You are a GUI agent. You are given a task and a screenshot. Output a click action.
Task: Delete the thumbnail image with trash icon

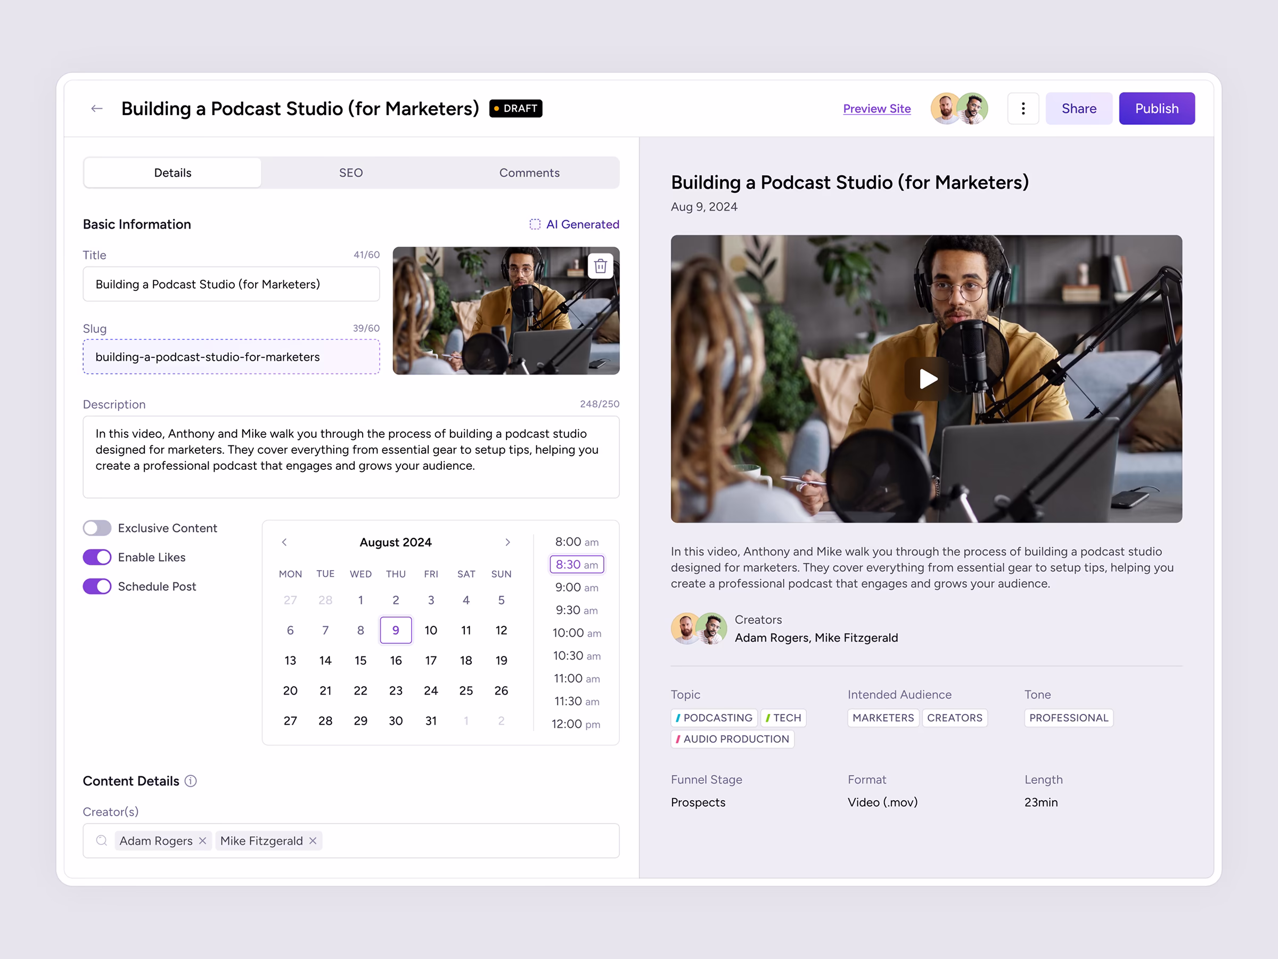(600, 266)
